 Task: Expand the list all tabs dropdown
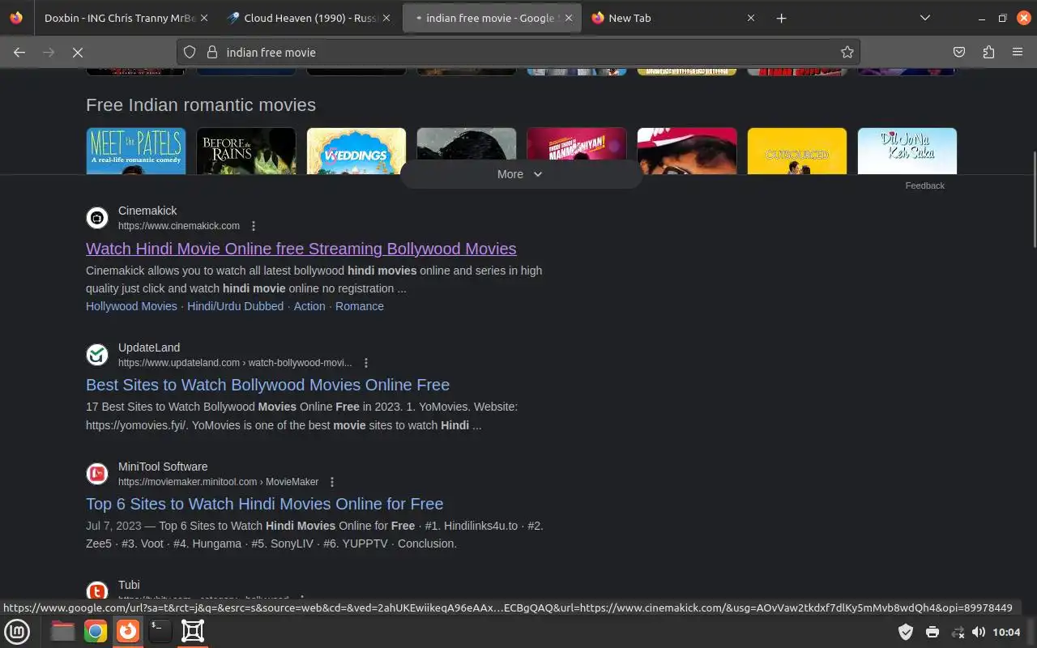pos(925,18)
